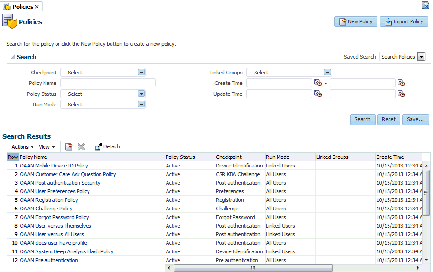433x272 pixels.
Task: Open OAAM Mobile Device ID Policy
Action: pyautogui.click(x=54, y=166)
